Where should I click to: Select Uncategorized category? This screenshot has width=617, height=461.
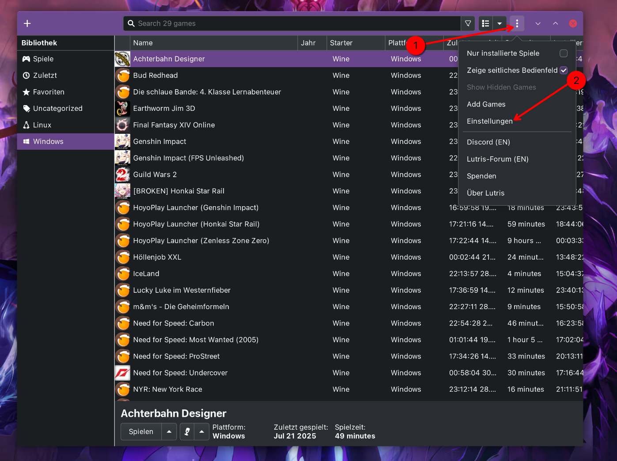tap(65, 108)
